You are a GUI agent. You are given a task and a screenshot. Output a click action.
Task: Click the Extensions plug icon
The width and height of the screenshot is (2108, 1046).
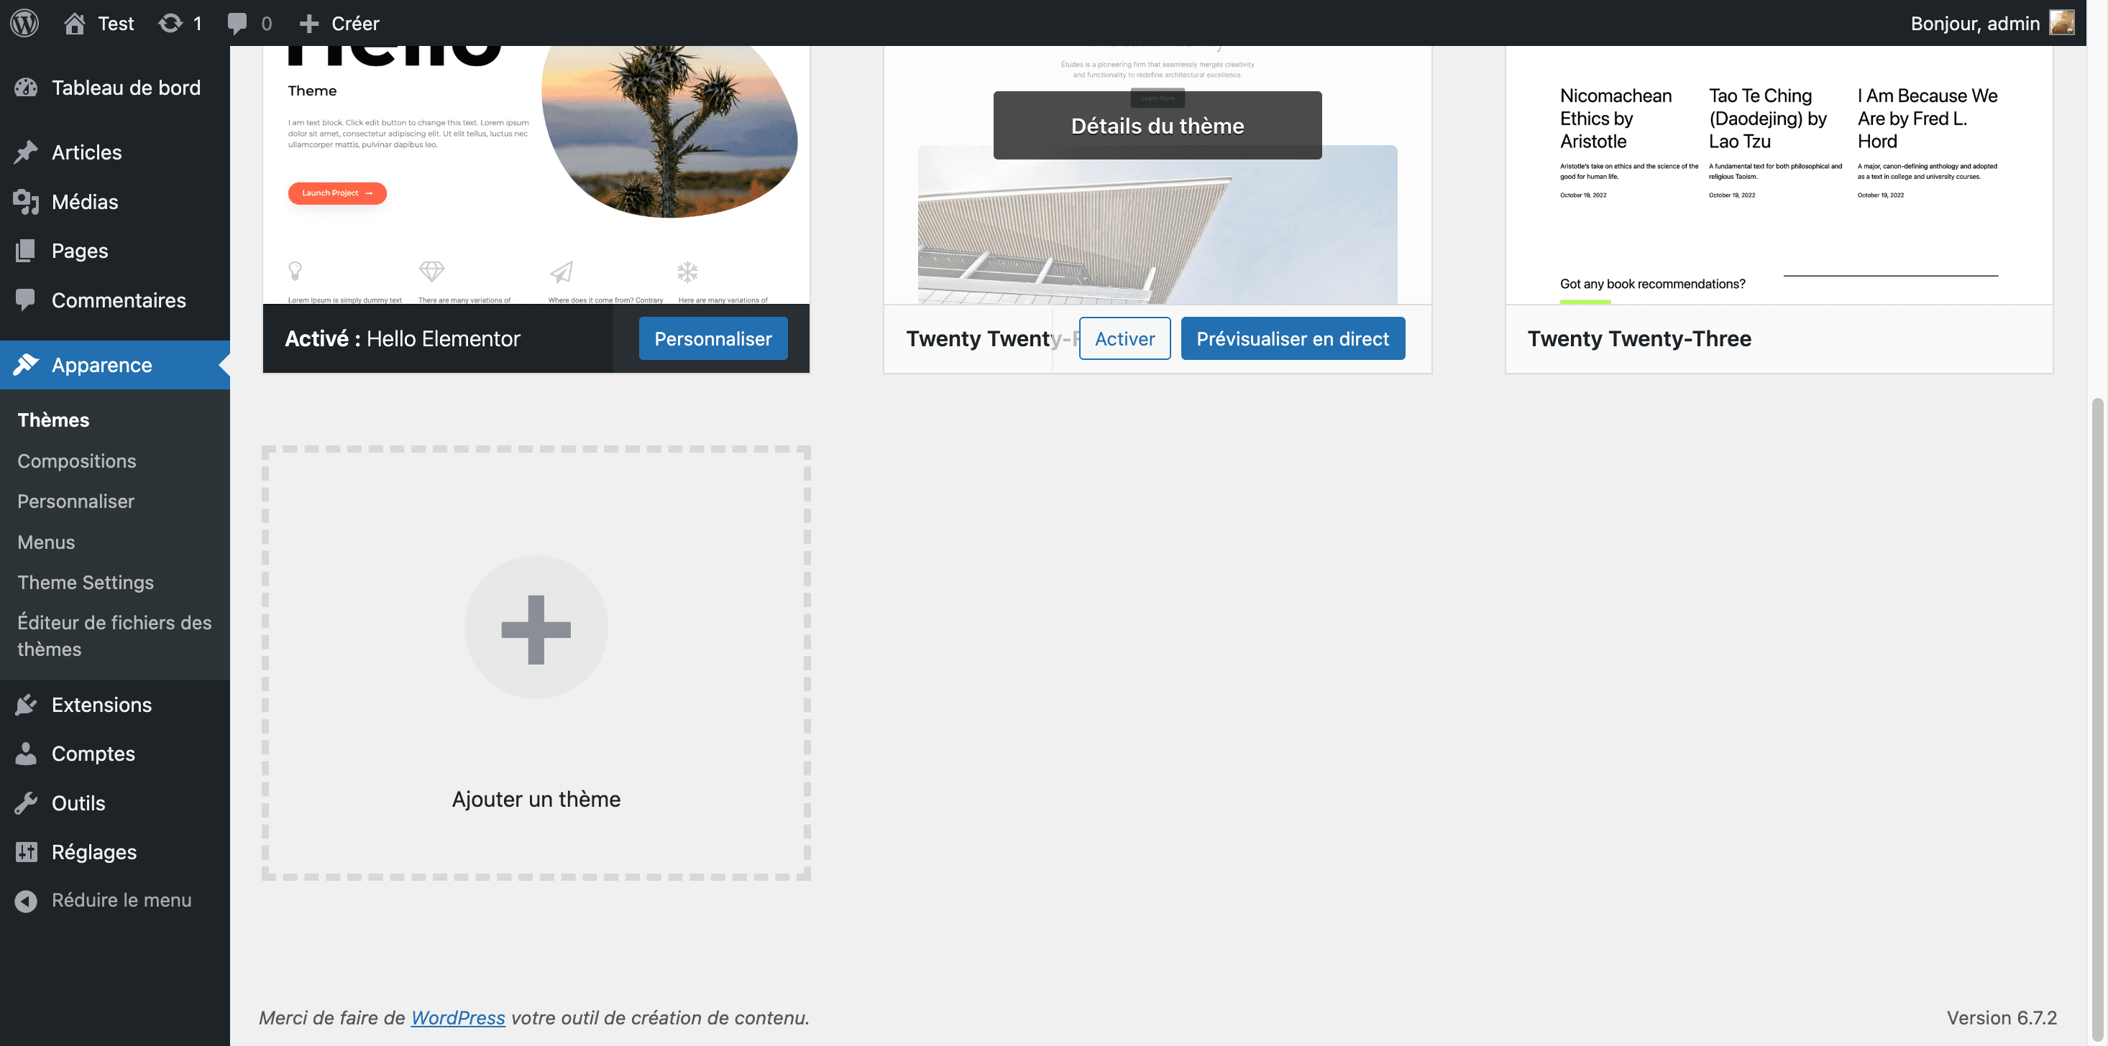[26, 704]
